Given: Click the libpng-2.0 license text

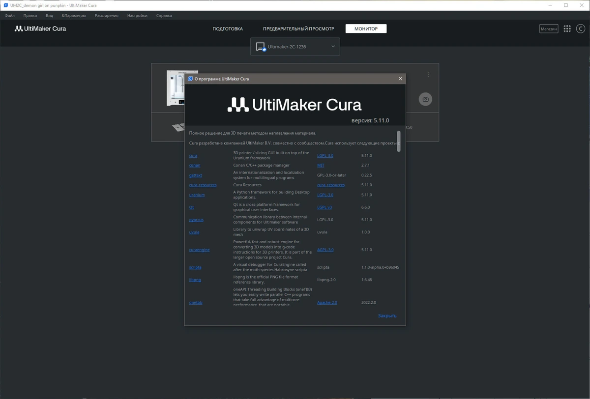Looking at the screenshot, I should pos(326,280).
